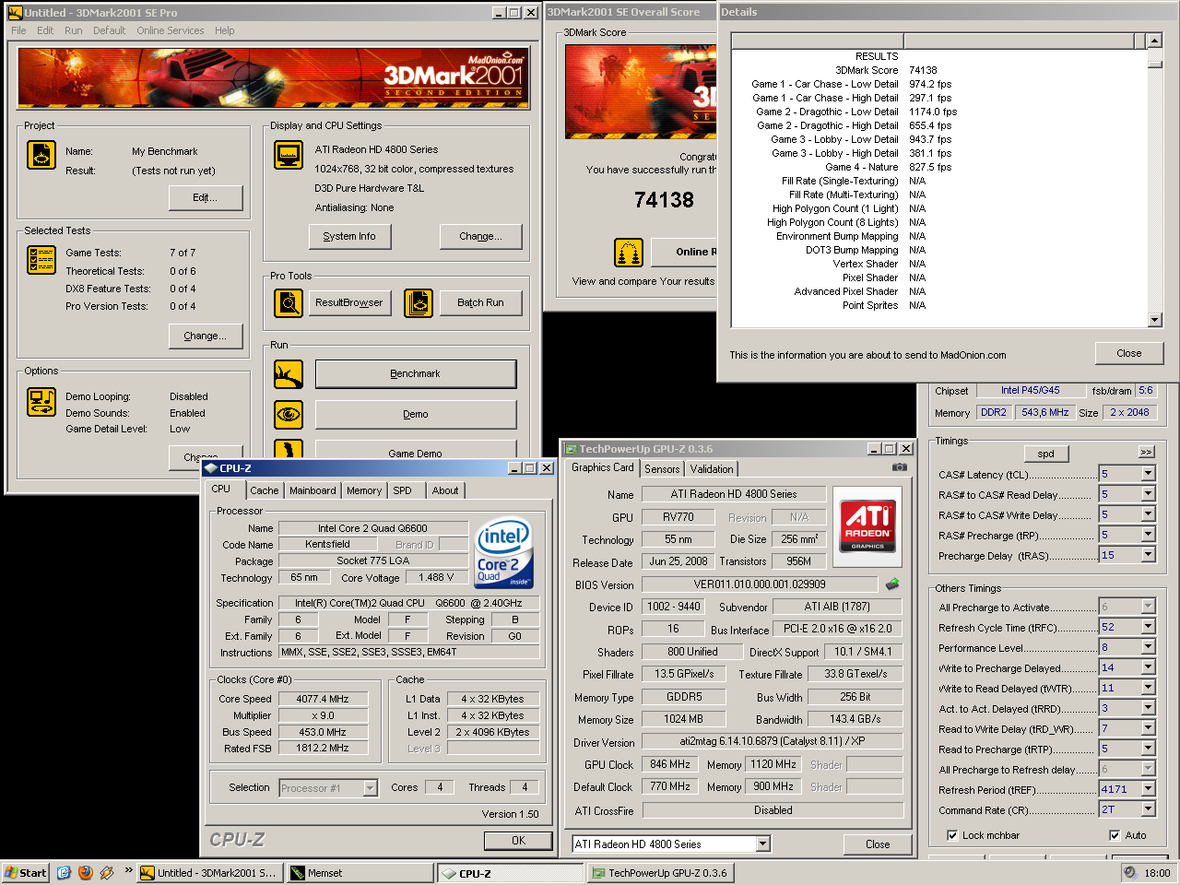Viewport: 1180px width, 885px height.
Task: Click the 3DMark2001 Second Edition banner
Action: (272, 78)
